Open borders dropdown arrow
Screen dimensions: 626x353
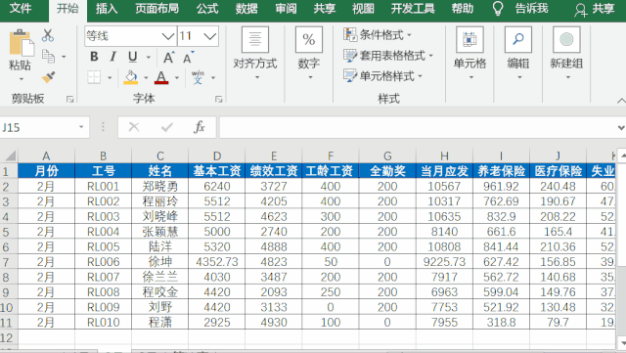(110, 78)
